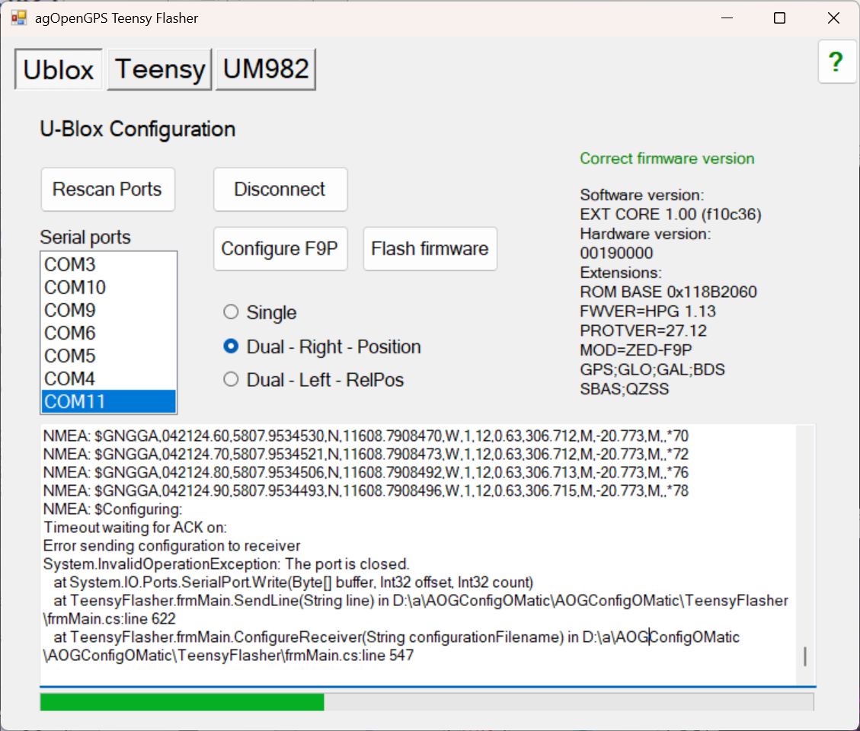Click the log output scrollbar thumb
Image resolution: width=860 pixels, height=731 pixels.
(x=804, y=656)
